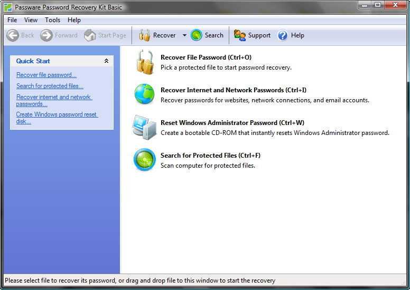This screenshot has width=410, height=290.
Task: Click the 'Support' toolbar label
Action: click(259, 35)
